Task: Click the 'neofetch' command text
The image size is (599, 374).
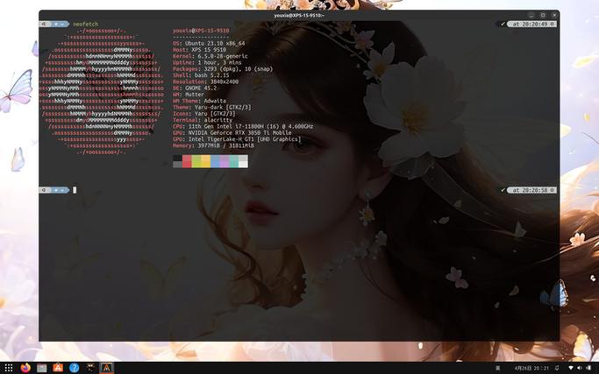Action: [x=86, y=24]
